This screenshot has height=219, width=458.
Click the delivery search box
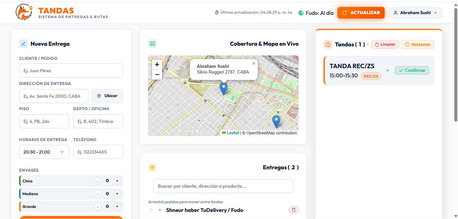(223, 186)
